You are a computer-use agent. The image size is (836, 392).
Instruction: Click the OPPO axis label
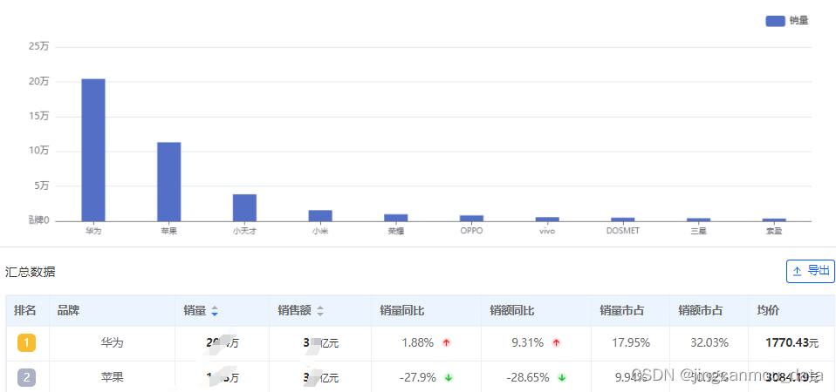click(x=472, y=232)
